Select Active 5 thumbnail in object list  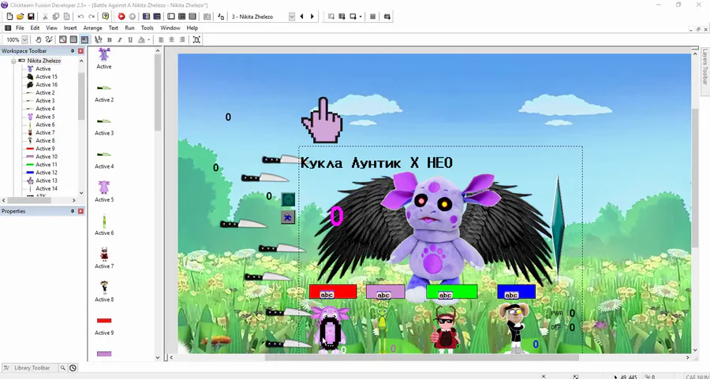(104, 188)
